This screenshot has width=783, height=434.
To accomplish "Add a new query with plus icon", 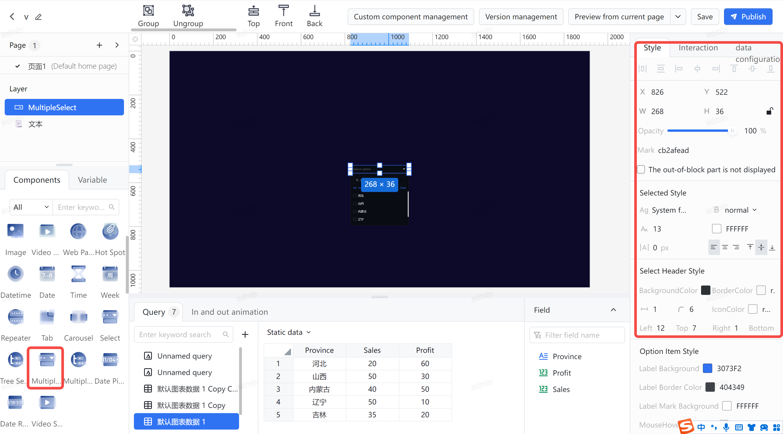I will (x=245, y=335).
